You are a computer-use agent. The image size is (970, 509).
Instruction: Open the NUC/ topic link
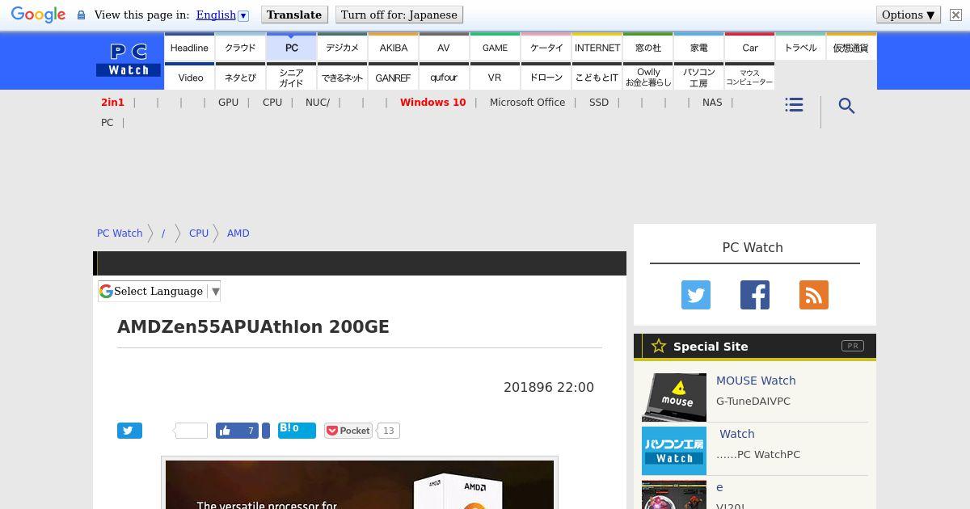tap(318, 103)
